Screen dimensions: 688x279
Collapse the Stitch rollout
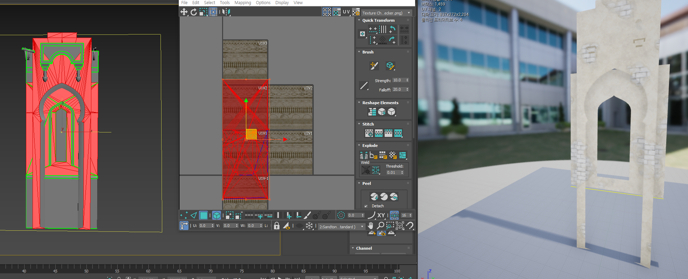pos(359,124)
